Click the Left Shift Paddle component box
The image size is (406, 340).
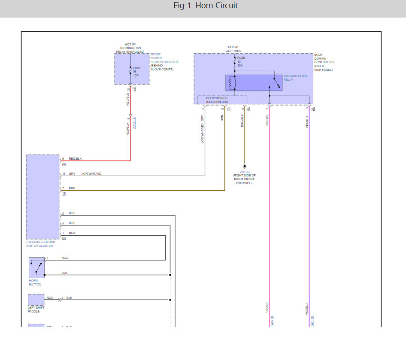pyautogui.click(x=36, y=300)
